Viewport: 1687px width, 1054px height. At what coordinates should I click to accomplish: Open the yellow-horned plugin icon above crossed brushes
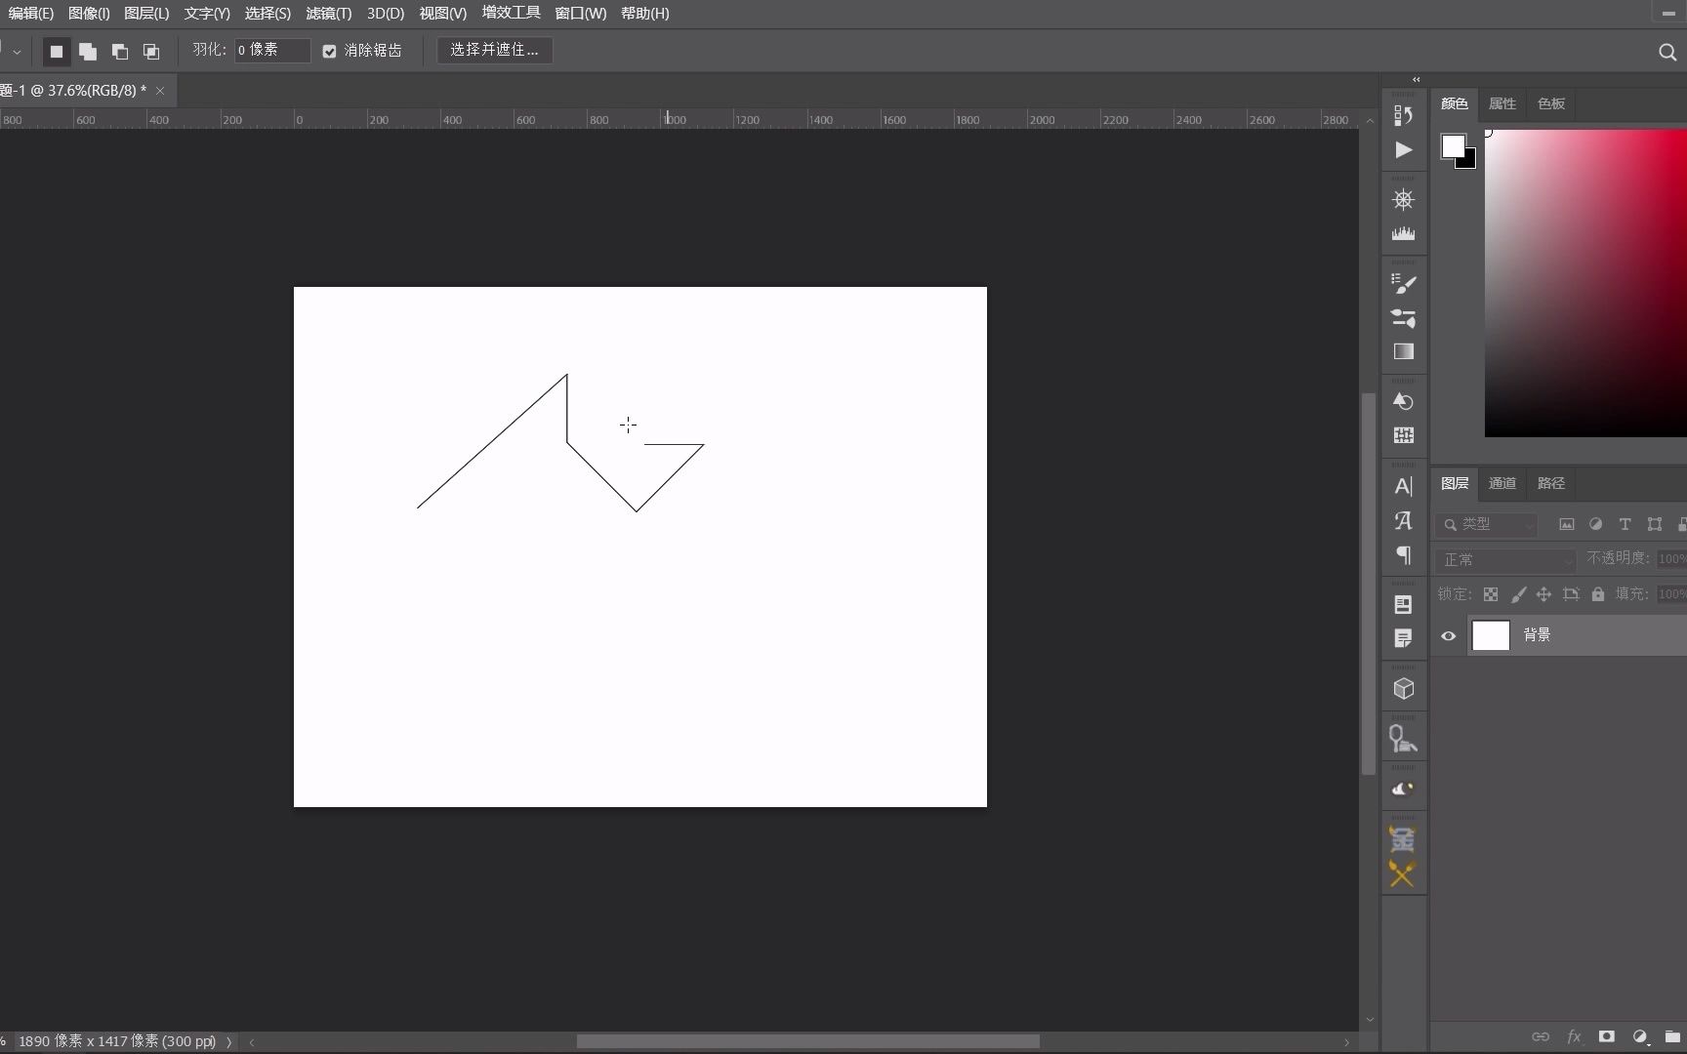[1402, 839]
